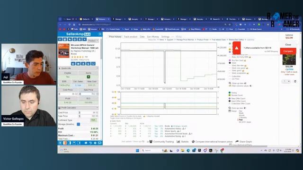Viewport: 303px width, 170px height.
Task: Set graph range to Month
Action: point(241,115)
